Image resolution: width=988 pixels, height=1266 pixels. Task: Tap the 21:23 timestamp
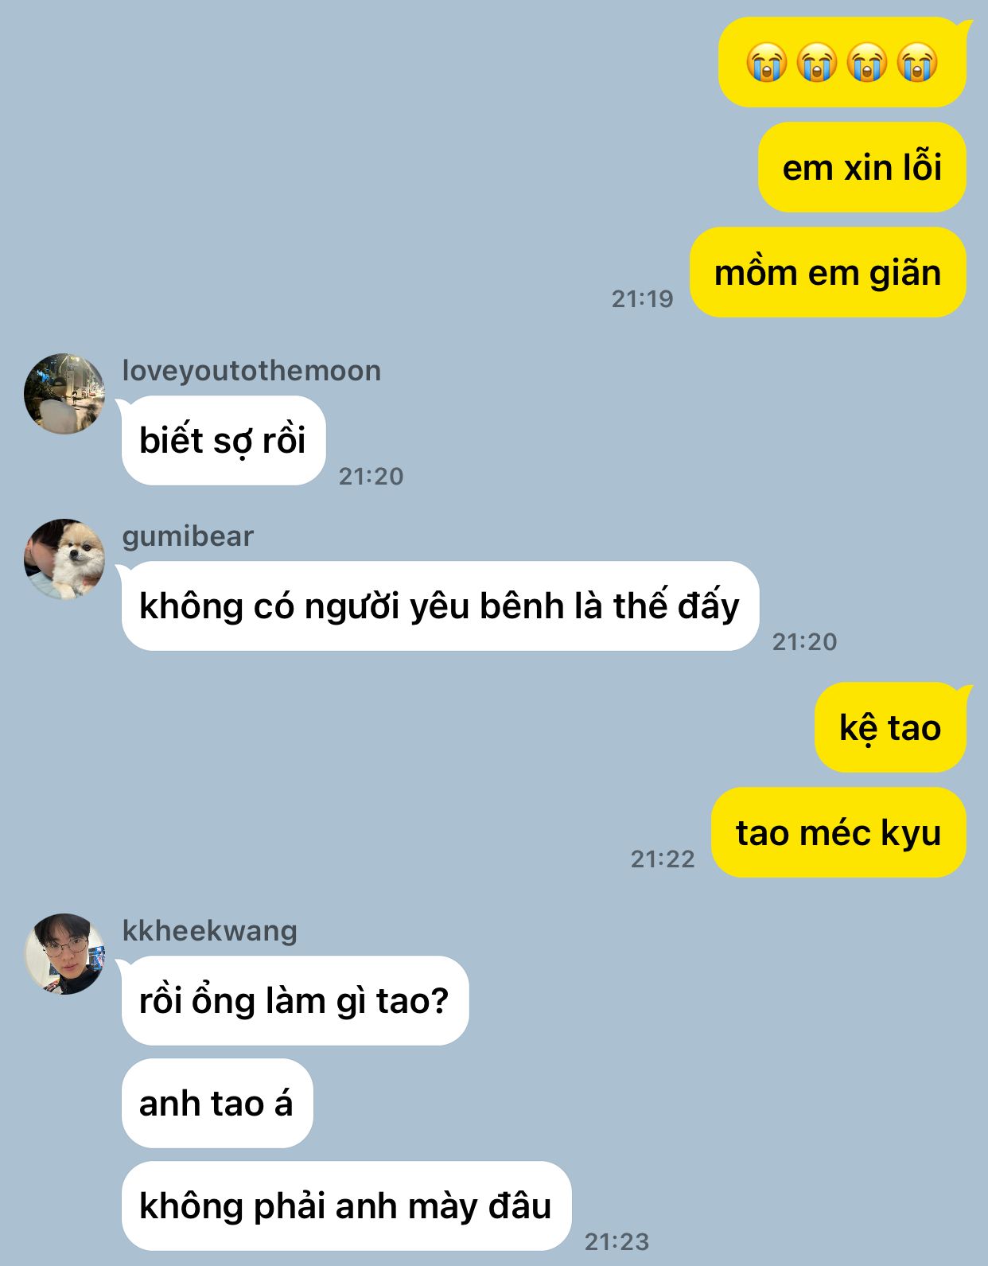[x=617, y=1241]
